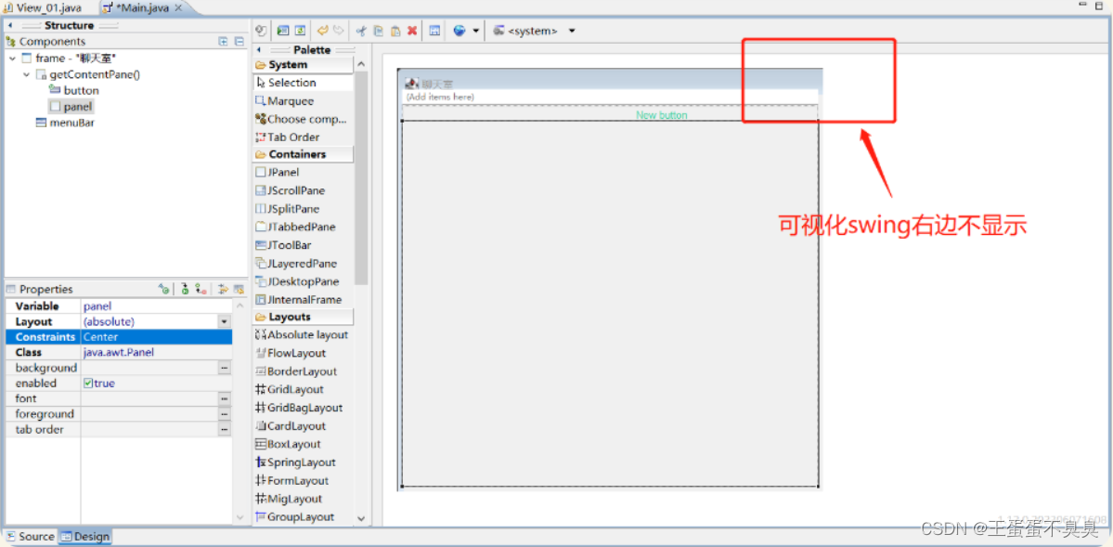Select the JToolBar container
1113x547 pixels.
tap(285, 244)
